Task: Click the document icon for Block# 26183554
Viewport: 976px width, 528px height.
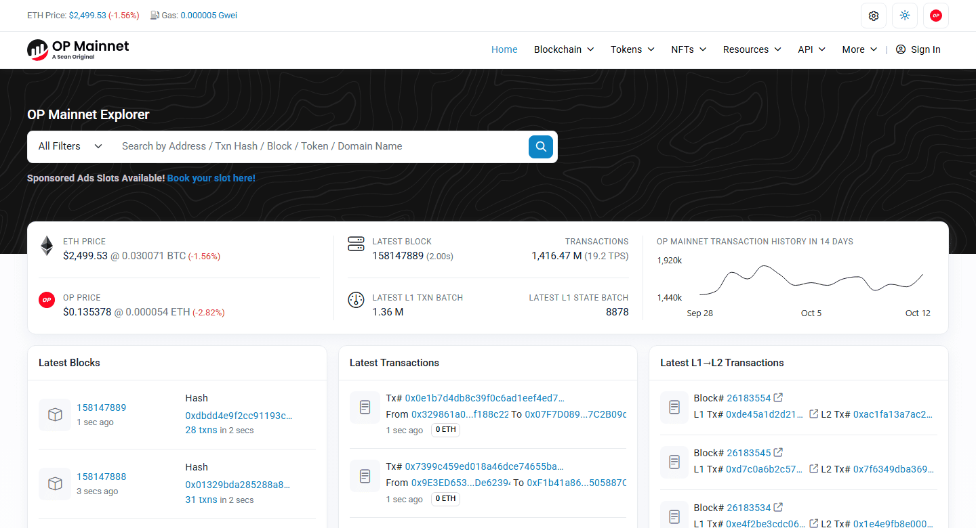Action: pyautogui.click(x=674, y=408)
